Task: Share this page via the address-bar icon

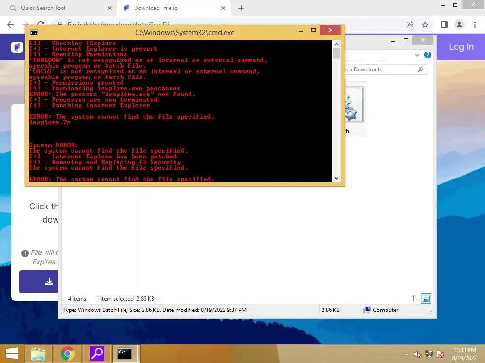Action: tap(410, 25)
